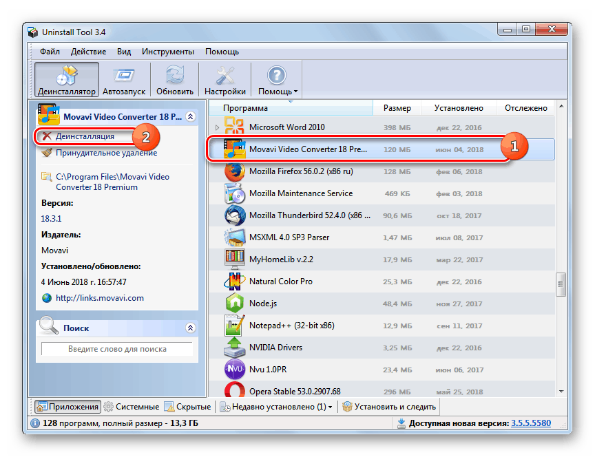Click the Обновить refresh icon

[x=175, y=74]
